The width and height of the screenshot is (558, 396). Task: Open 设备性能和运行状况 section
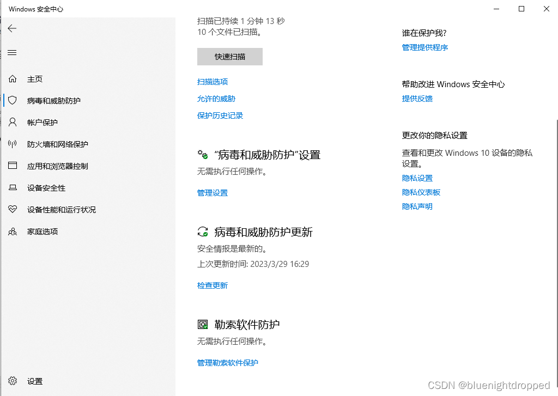click(62, 210)
